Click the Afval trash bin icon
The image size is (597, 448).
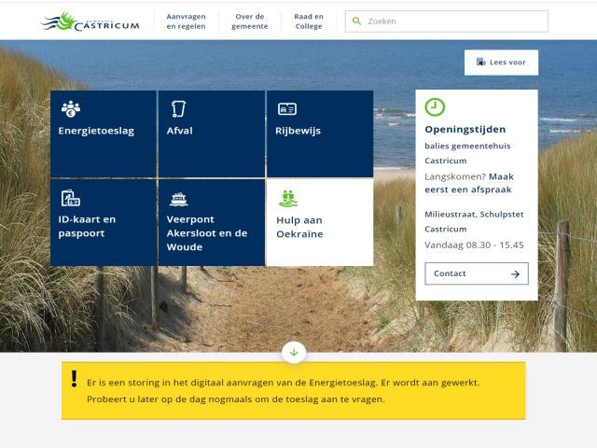coord(178,109)
